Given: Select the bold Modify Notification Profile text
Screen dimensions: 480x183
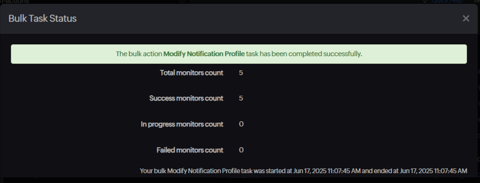Looking at the screenshot, I should [x=204, y=54].
